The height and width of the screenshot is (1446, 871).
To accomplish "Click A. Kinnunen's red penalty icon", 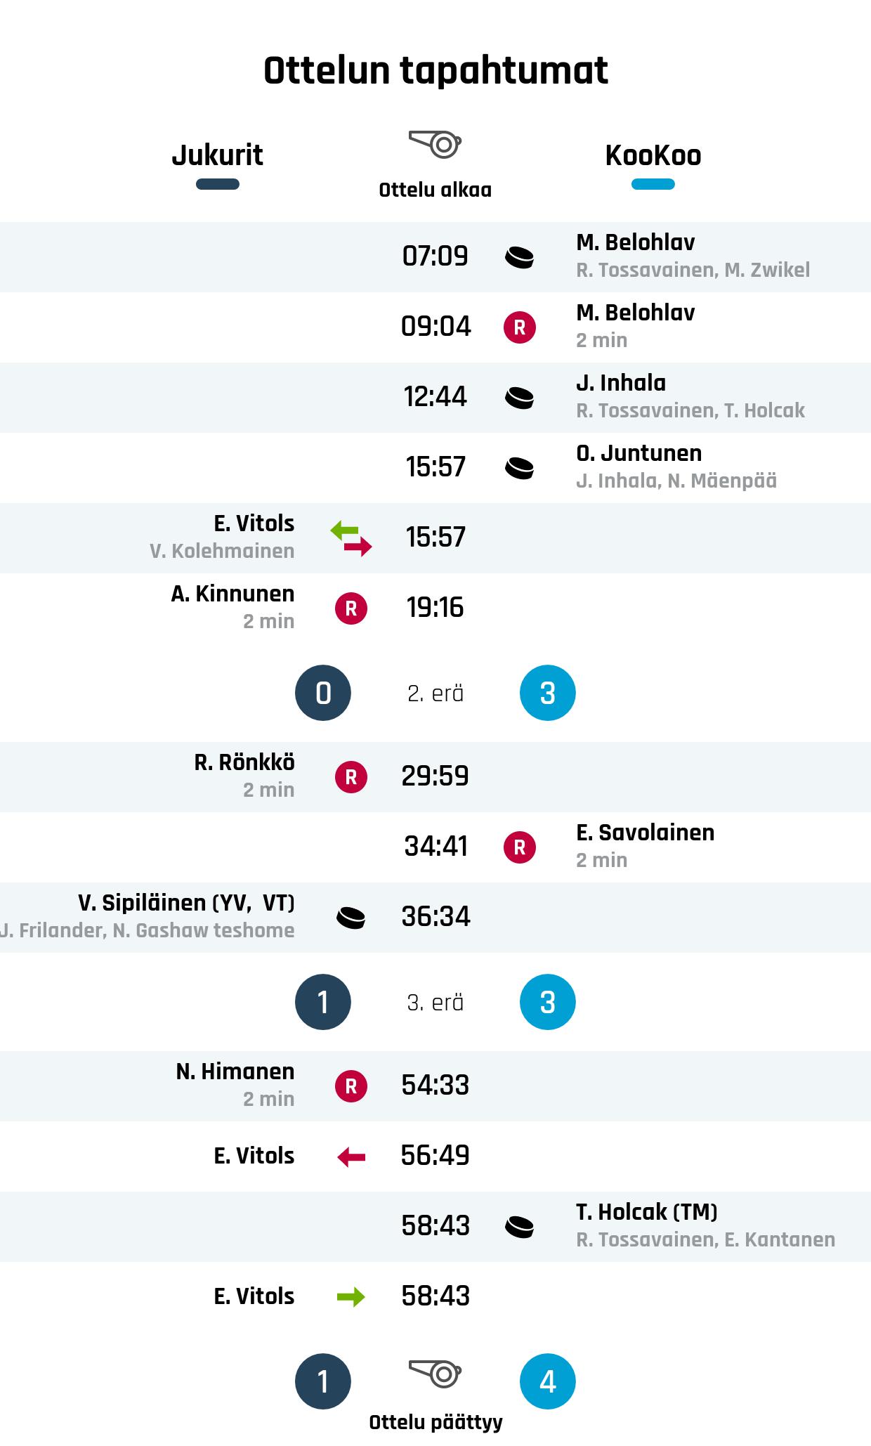I will point(351,608).
